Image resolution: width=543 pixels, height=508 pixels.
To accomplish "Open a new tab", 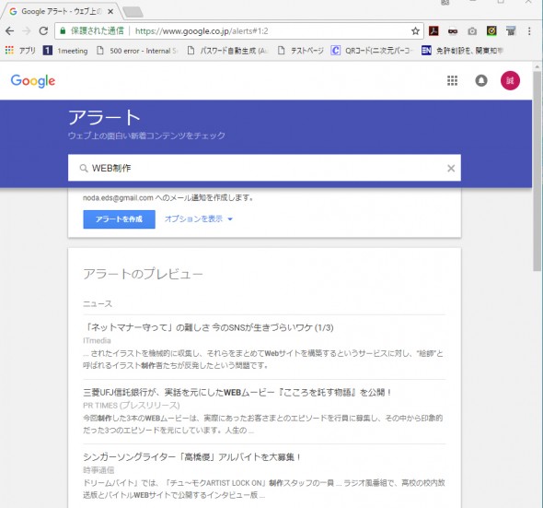I will point(133,12).
